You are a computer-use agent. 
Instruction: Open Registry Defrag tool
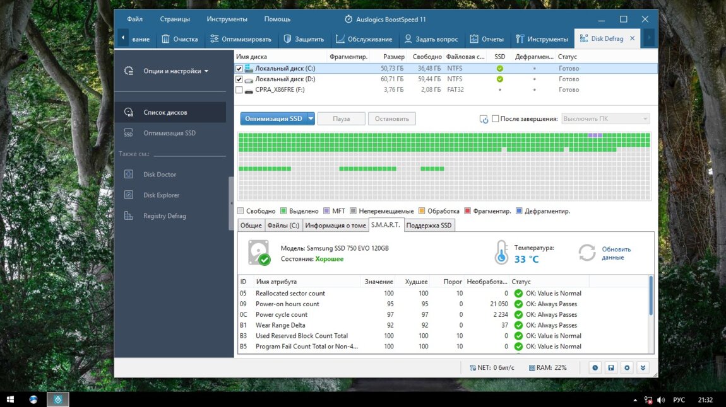pos(164,216)
